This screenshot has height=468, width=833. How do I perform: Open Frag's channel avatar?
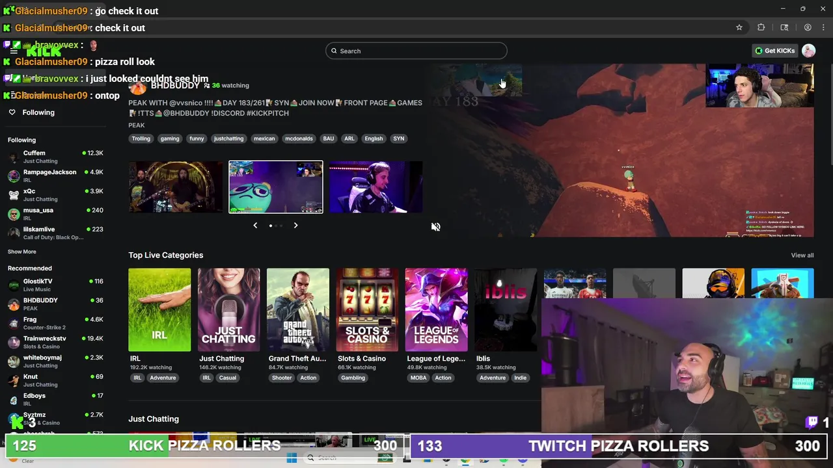coord(14,323)
